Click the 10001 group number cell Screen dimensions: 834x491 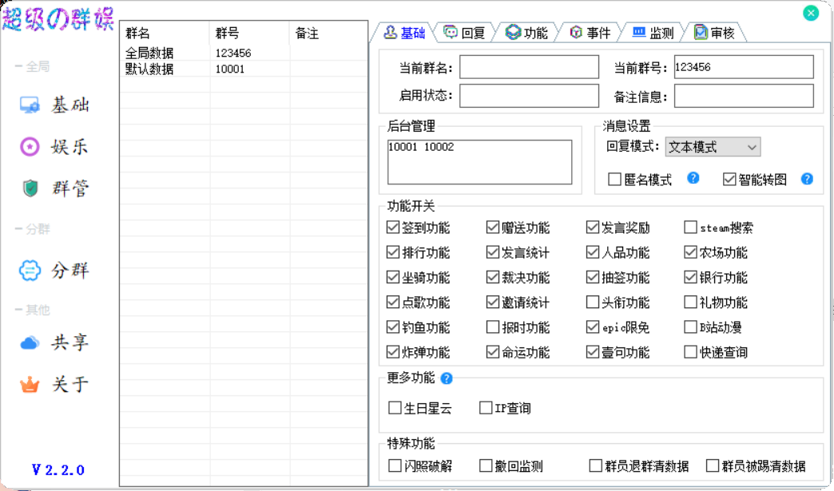pyautogui.click(x=230, y=69)
